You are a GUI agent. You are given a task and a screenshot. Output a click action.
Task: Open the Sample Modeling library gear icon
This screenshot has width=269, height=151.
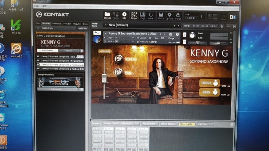click(x=82, y=89)
